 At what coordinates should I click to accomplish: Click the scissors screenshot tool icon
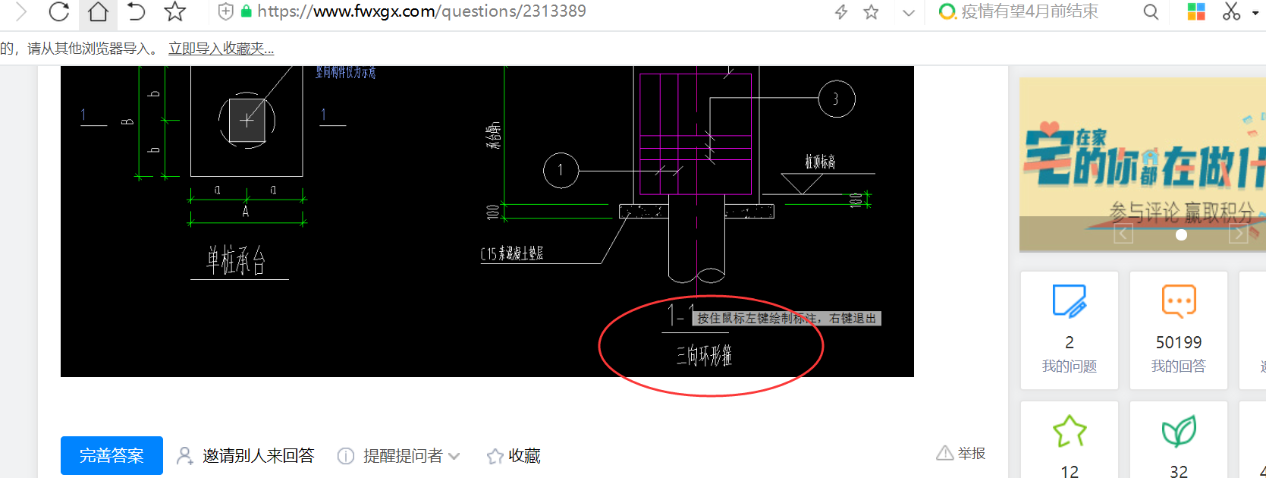(x=1231, y=11)
